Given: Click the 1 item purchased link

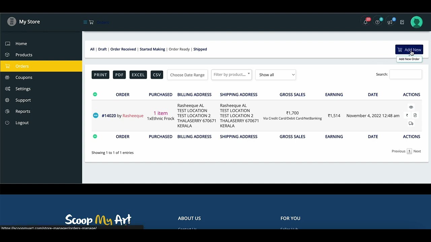Looking at the screenshot, I should pos(161,113).
